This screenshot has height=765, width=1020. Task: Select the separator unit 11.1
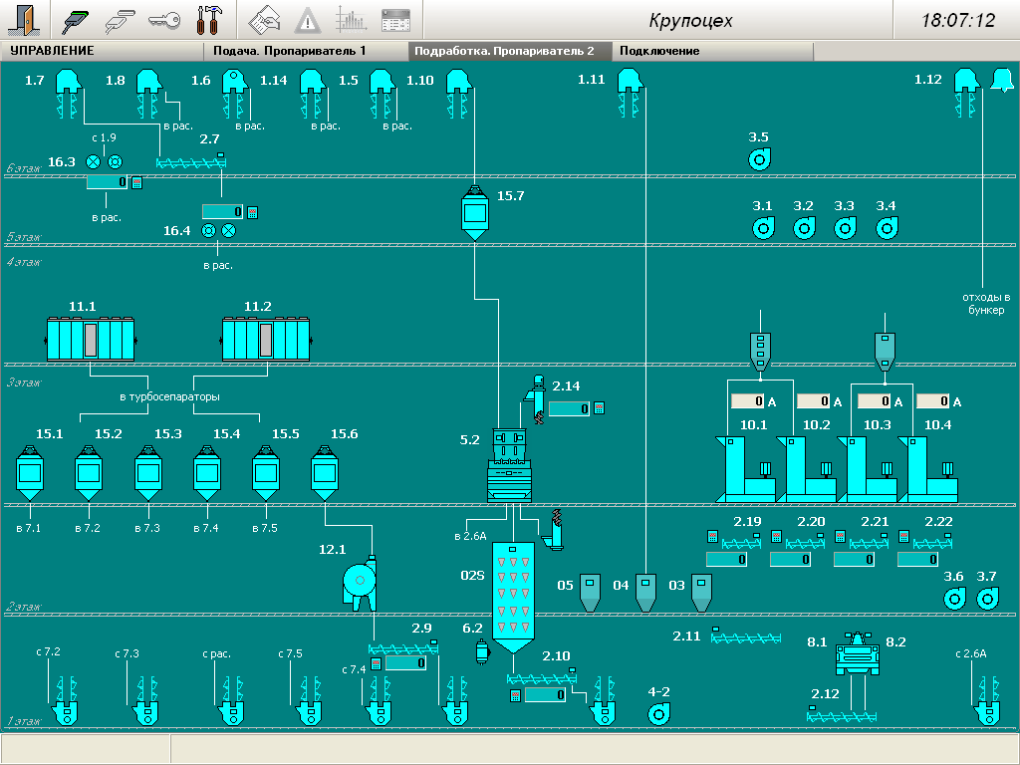point(91,339)
